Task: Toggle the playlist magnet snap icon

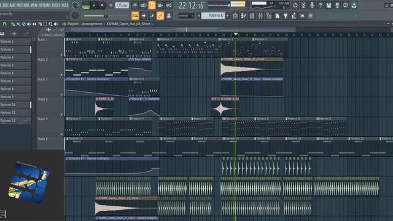Action: point(4,24)
